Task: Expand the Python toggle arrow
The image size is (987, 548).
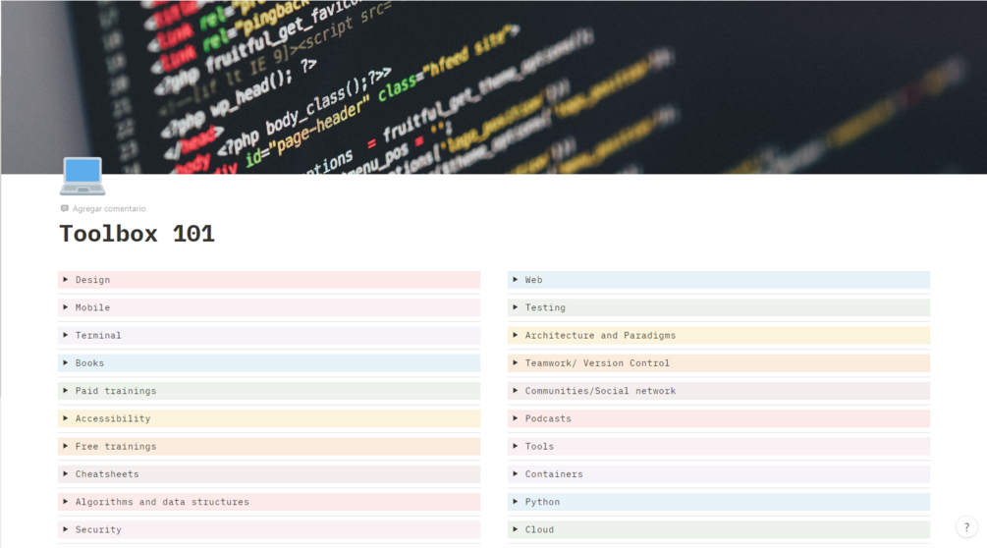Action: pos(516,501)
